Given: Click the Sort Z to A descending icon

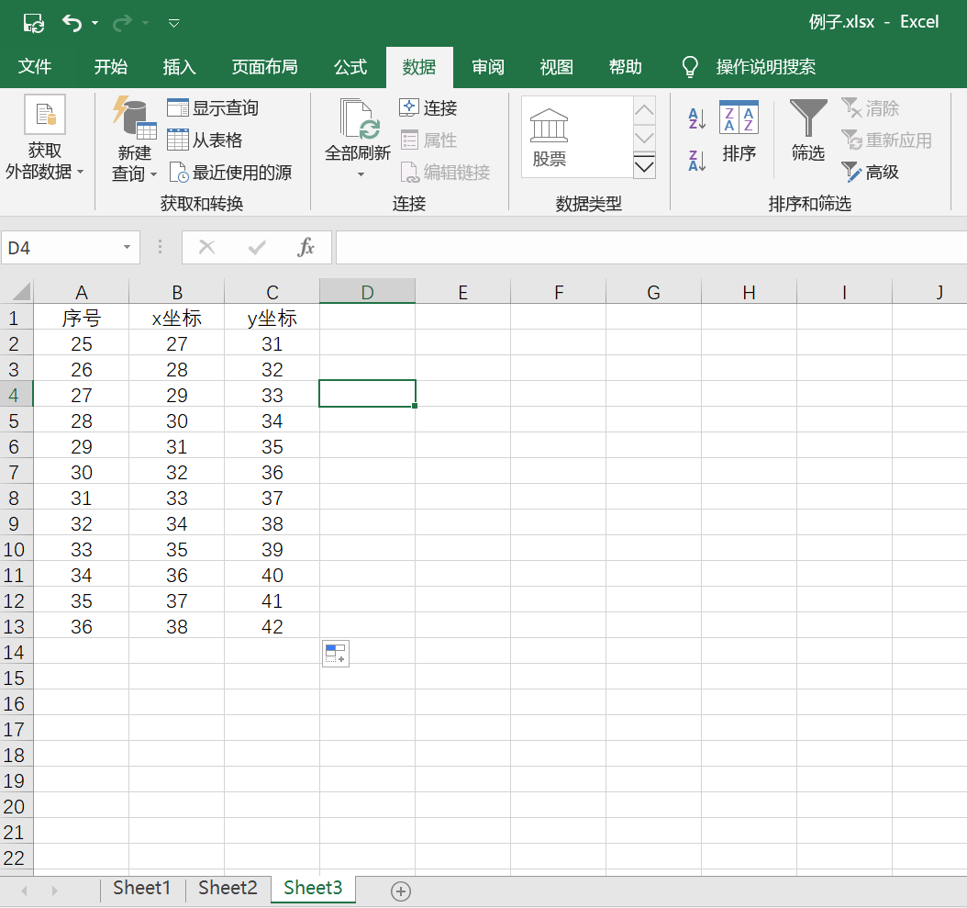Looking at the screenshot, I should (x=697, y=161).
